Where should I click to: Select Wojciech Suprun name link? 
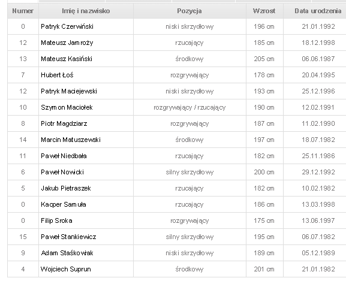pos(66,269)
